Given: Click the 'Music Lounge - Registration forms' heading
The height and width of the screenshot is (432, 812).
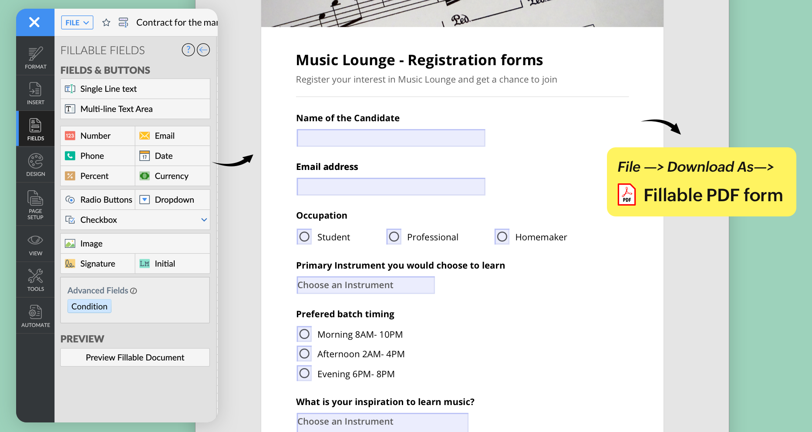Looking at the screenshot, I should point(419,60).
